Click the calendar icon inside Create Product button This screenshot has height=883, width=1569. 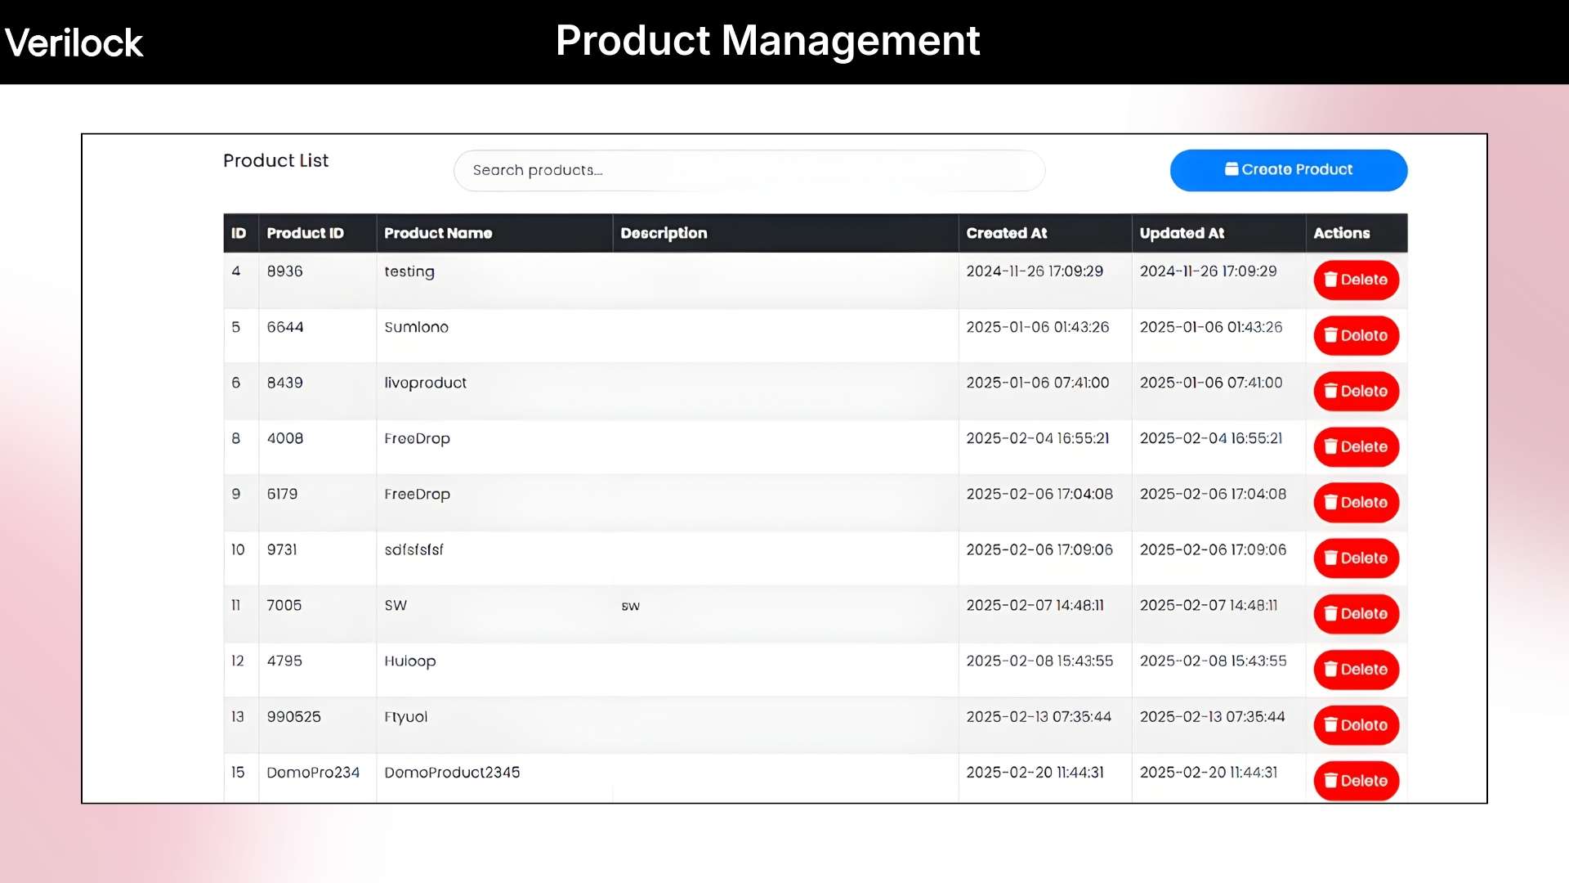tap(1232, 169)
